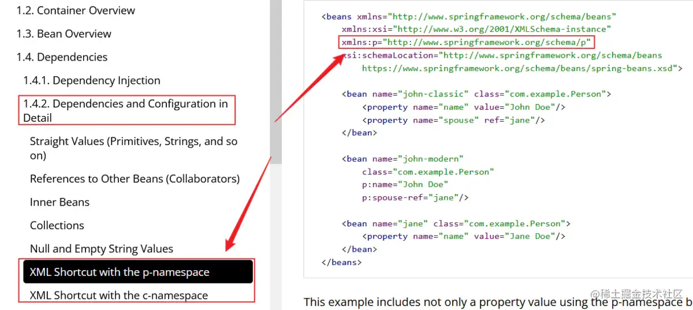Click the sidebar vertical scrollbar thumb
This screenshot has height=310, width=693.
(276, 82)
